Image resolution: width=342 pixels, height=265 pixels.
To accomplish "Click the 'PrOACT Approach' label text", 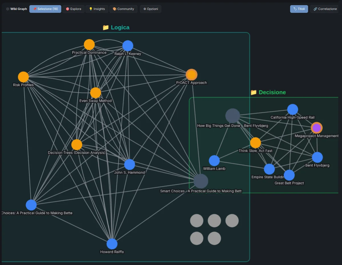I will pyautogui.click(x=192, y=83).
